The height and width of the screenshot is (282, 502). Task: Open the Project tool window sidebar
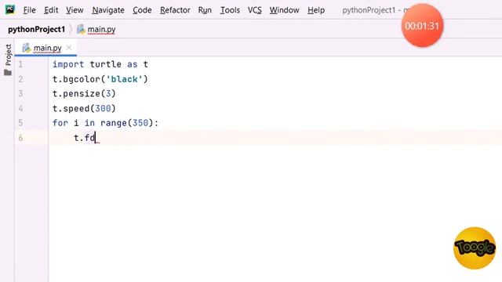click(8, 60)
